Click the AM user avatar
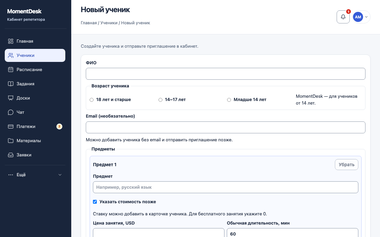This screenshot has width=380, height=237. 358,17
